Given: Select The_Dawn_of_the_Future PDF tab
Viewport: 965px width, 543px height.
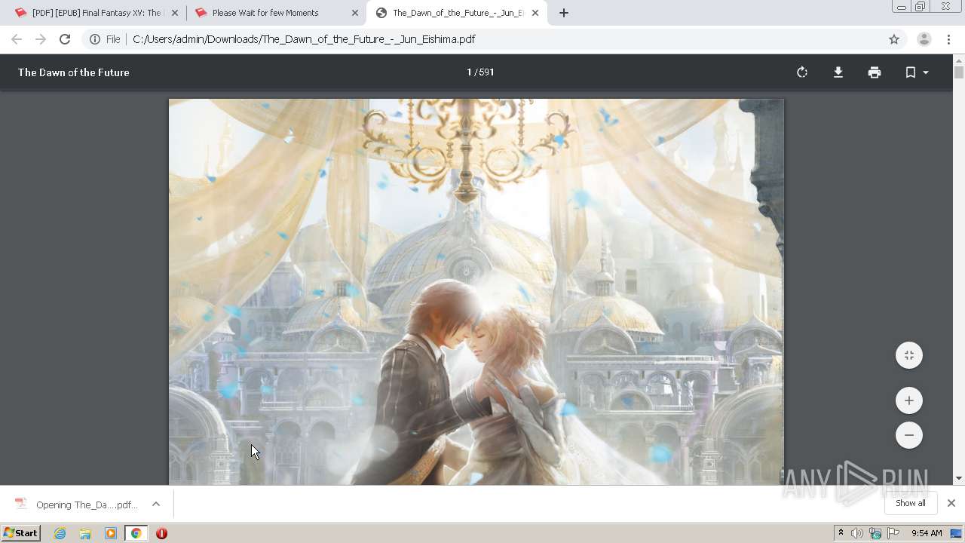Looking at the screenshot, I should (456, 13).
